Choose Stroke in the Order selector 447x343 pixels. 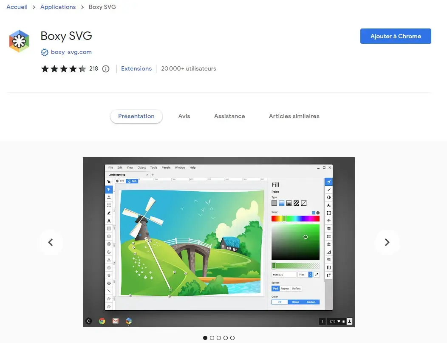(296, 302)
